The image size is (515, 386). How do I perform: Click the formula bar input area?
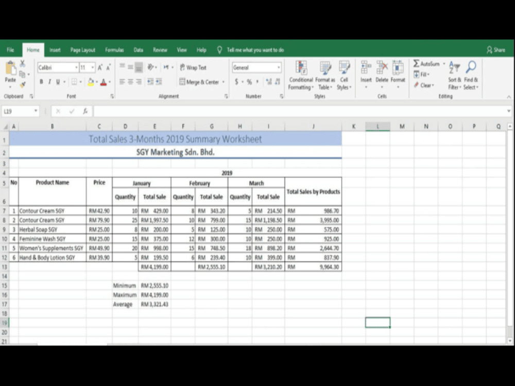coord(300,111)
